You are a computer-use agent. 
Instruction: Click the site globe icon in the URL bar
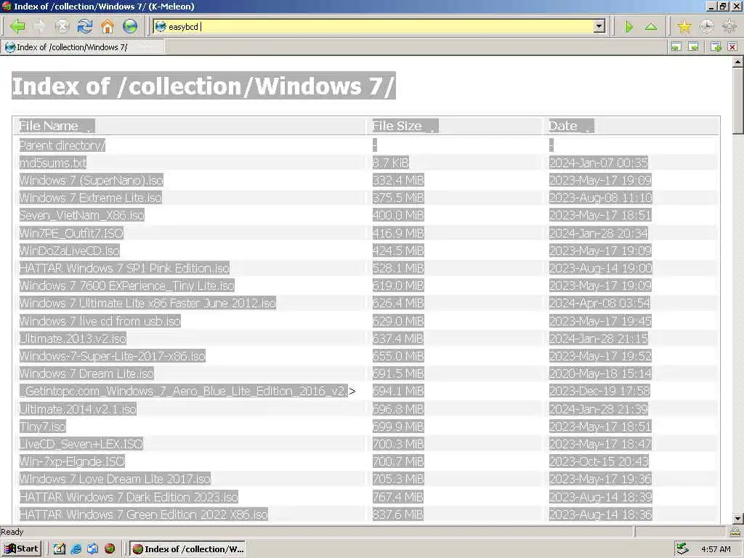161,27
